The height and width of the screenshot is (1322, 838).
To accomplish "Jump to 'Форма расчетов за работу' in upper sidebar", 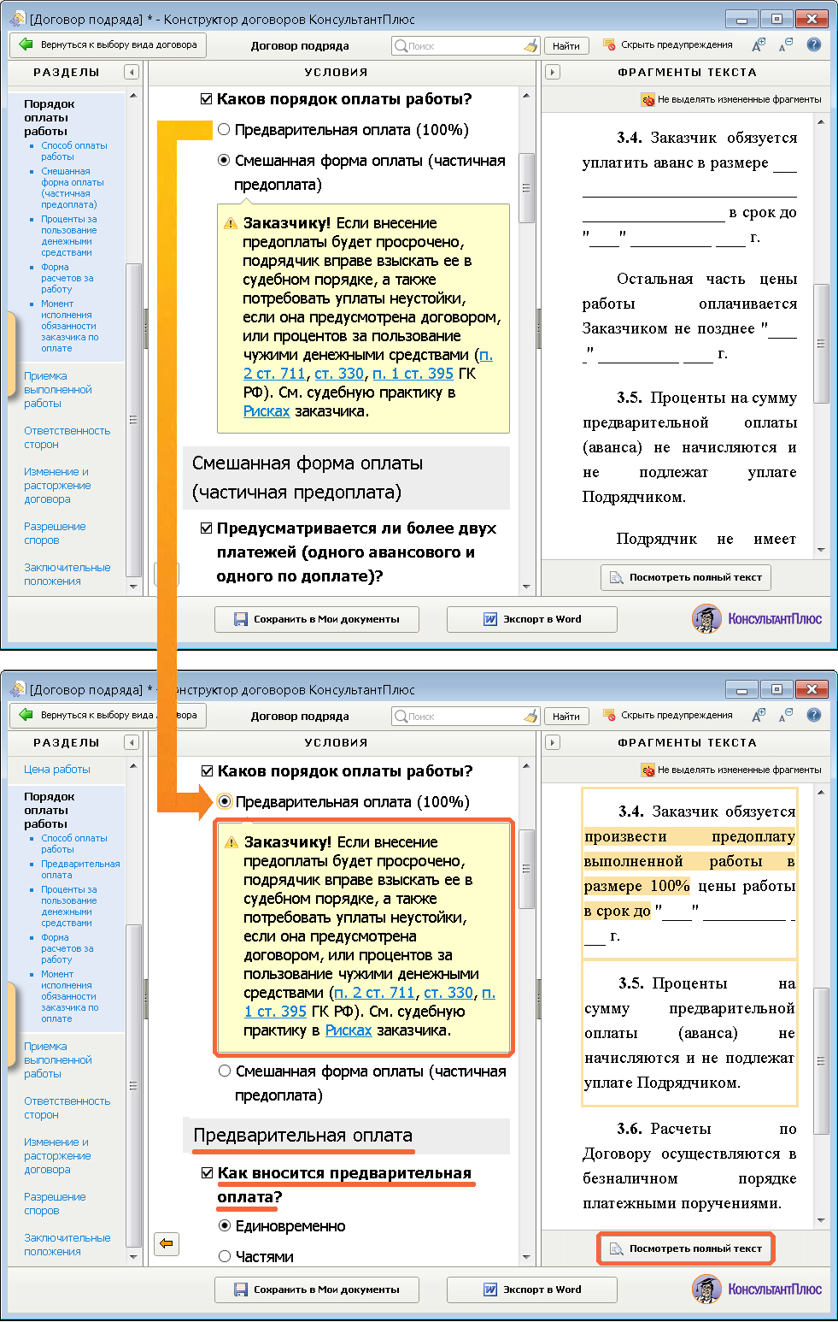I will point(67,278).
